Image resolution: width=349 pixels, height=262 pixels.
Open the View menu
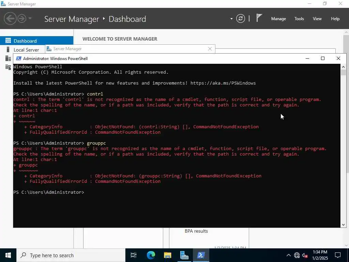point(317,19)
